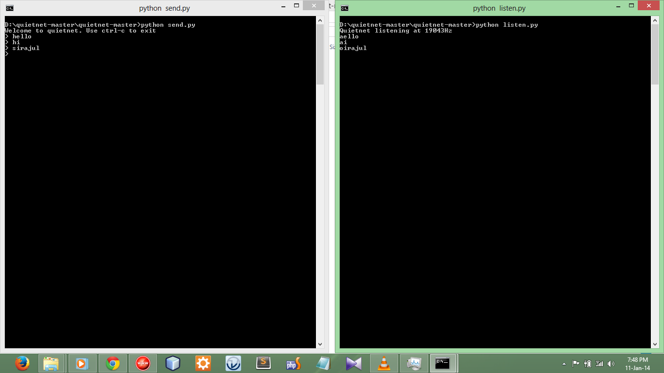
Task: Show hidden tray icons arrow
Action: [564, 363]
